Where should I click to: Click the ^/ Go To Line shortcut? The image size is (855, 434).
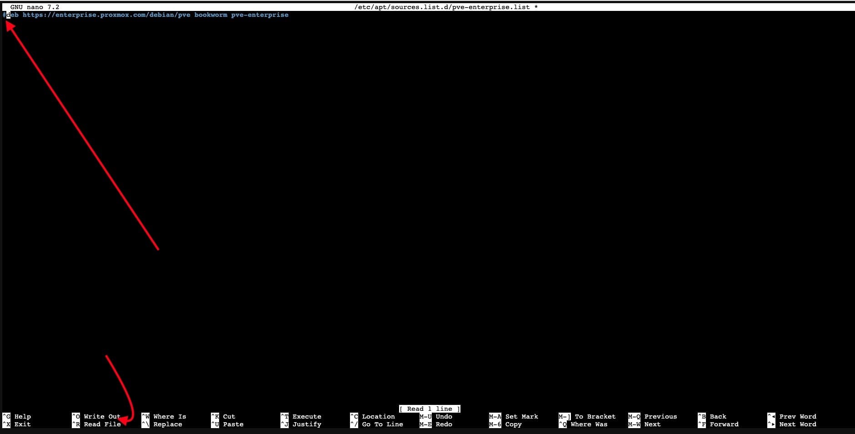click(x=376, y=424)
